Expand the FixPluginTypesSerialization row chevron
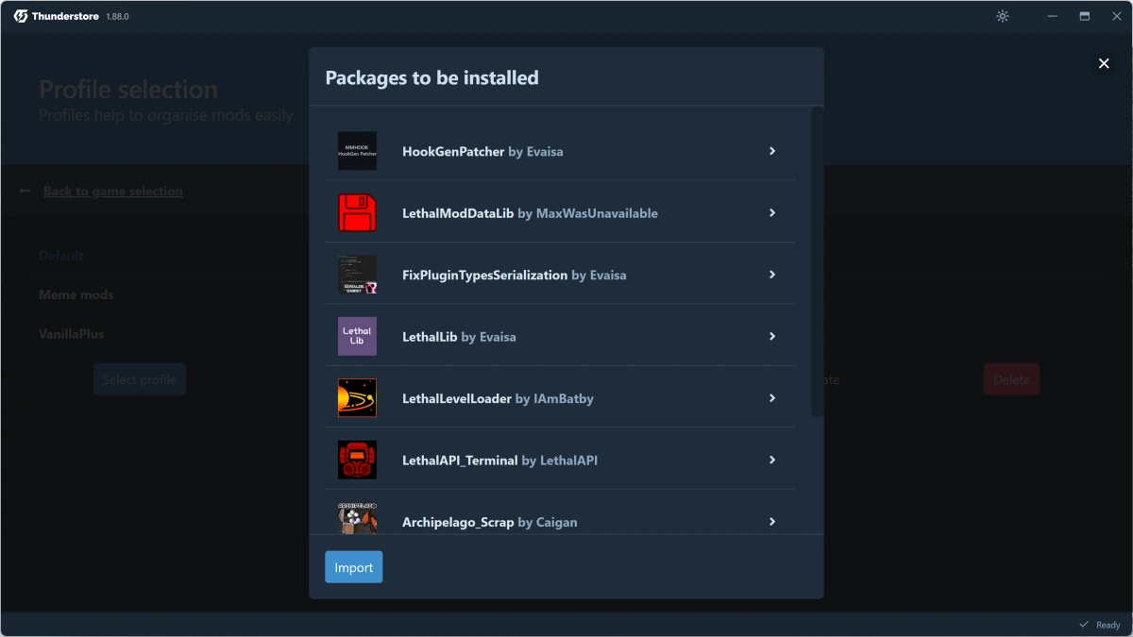1133x637 pixels. (x=772, y=275)
